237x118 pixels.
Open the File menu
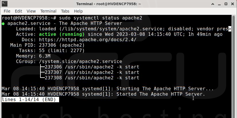7,11
